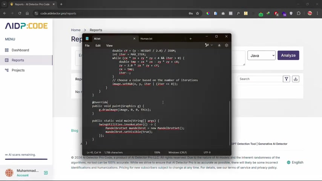The height and width of the screenshot is (181, 322).
Task: Bookmark this page with the star icon
Action: point(197,13)
